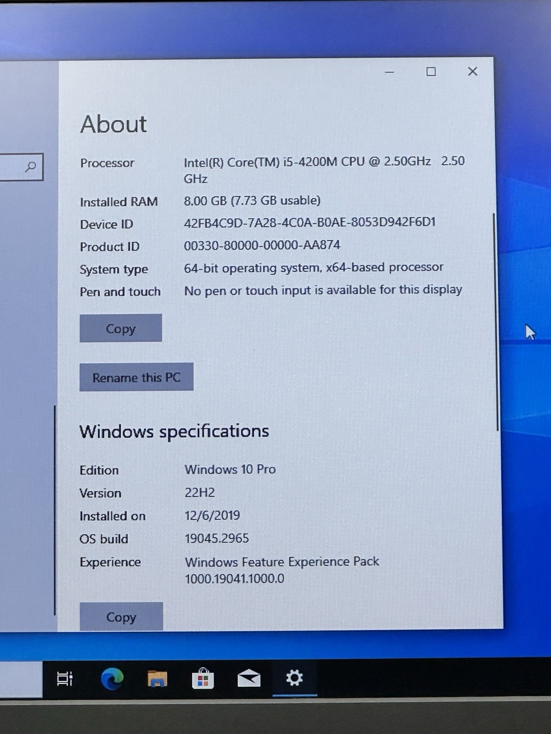This screenshot has height=734, width=551.
Task: Click the 64-bit operating system text
Action: tap(314, 267)
